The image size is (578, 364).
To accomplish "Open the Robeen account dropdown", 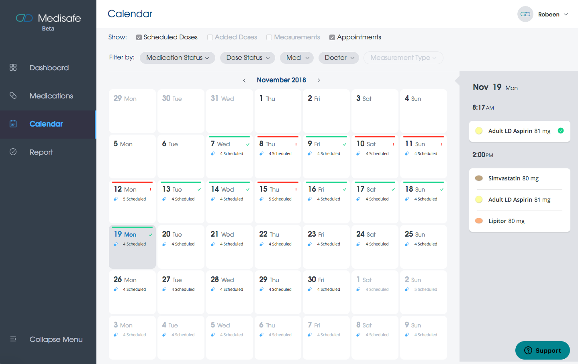I will [x=553, y=14].
